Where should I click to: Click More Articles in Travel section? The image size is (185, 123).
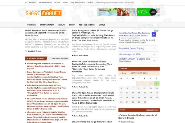tap(152, 110)
